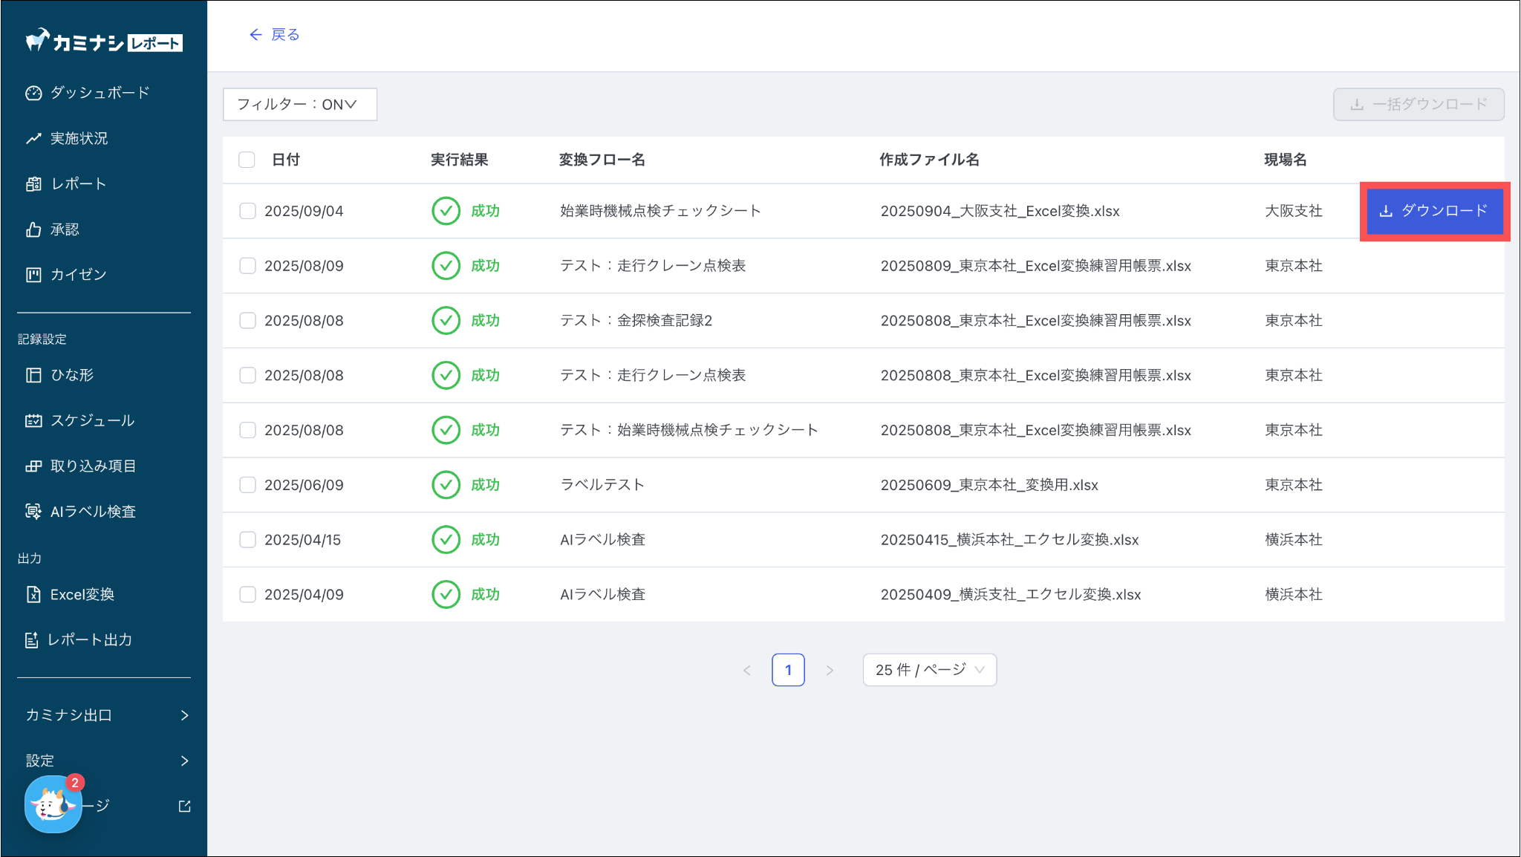Click the 実施状況 trend line icon
This screenshot has width=1521, height=857.
click(33, 139)
